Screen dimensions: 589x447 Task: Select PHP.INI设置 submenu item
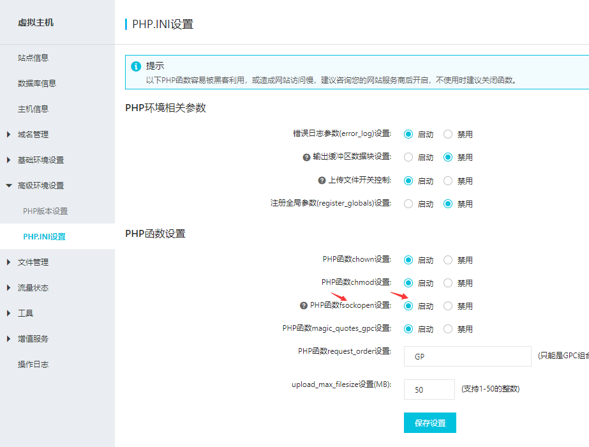tap(44, 236)
